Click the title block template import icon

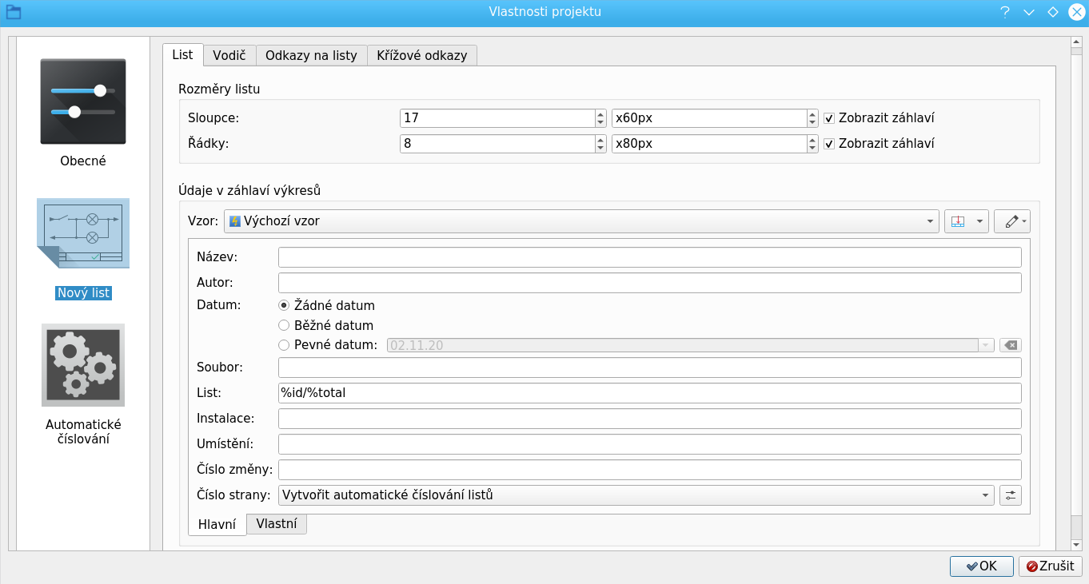click(x=958, y=221)
